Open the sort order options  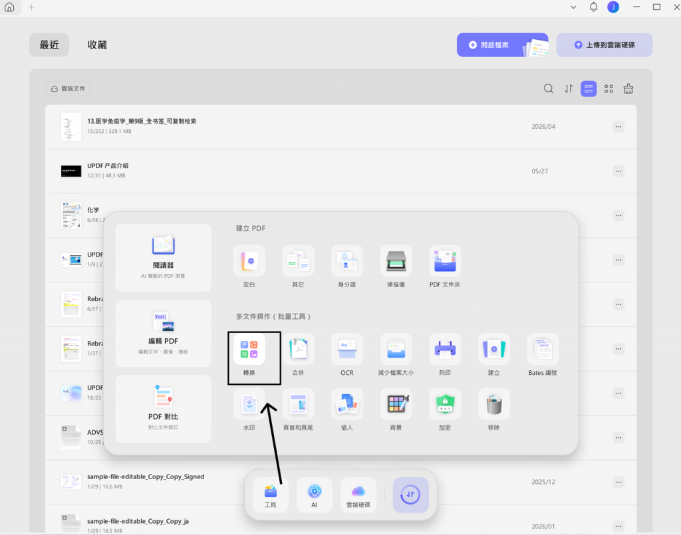pos(569,89)
